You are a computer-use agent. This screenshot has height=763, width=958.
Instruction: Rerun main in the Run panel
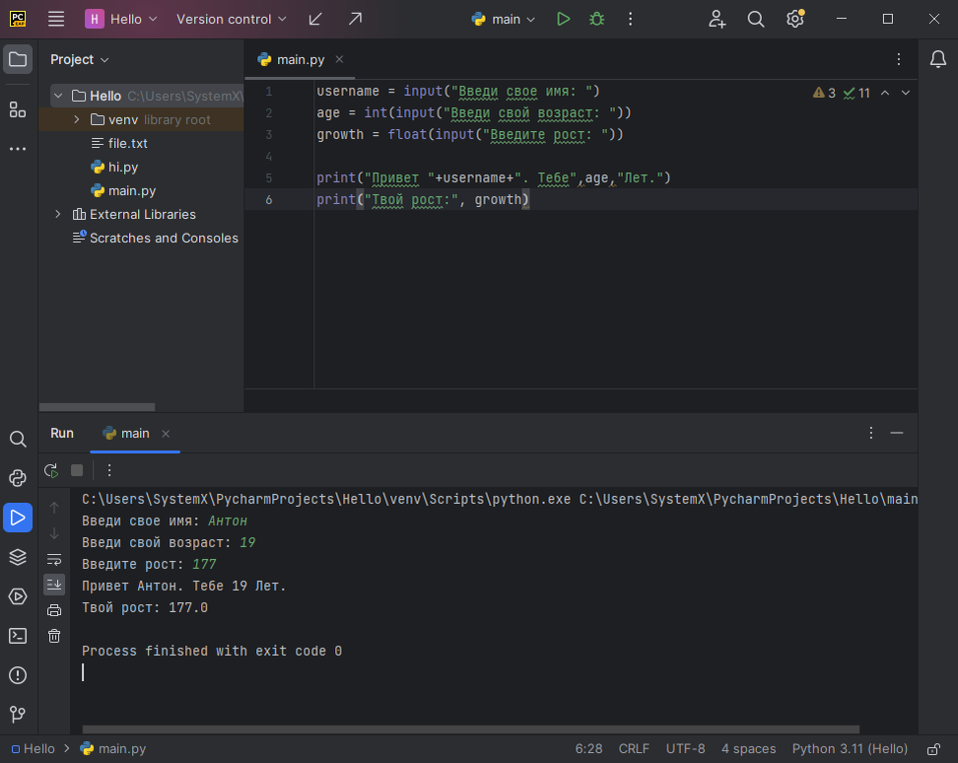click(x=51, y=470)
